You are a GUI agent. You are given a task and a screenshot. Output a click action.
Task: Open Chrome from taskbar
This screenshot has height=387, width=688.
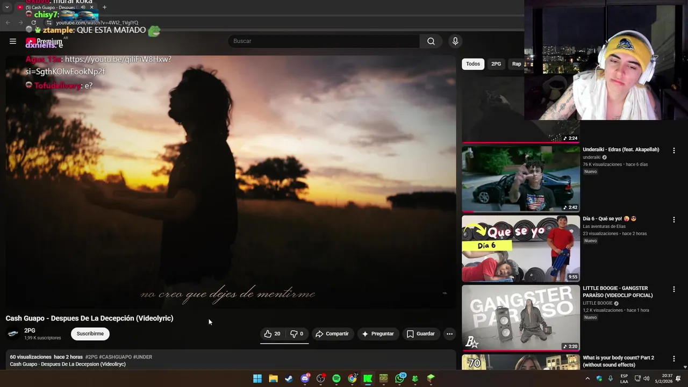(352, 378)
